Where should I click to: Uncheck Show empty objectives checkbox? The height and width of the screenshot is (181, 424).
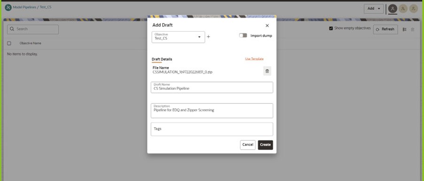[x=331, y=28]
